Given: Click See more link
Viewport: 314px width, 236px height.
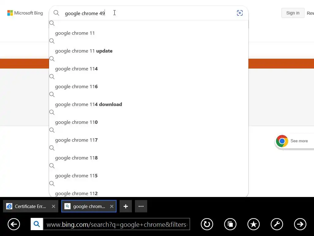Looking at the screenshot, I should pos(299,141).
